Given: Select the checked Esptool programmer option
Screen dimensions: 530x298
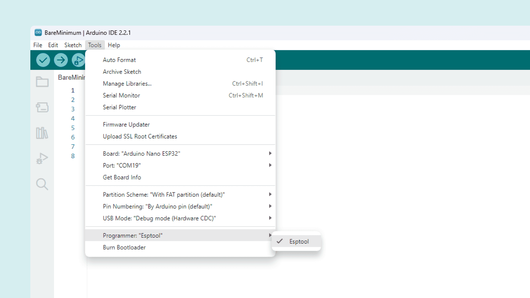Looking at the screenshot, I should [x=299, y=241].
